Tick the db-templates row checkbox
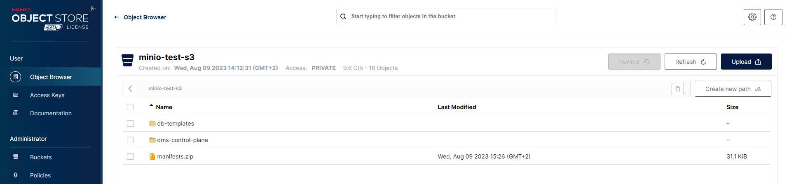Image resolution: width=787 pixels, height=184 pixels. 130,123
